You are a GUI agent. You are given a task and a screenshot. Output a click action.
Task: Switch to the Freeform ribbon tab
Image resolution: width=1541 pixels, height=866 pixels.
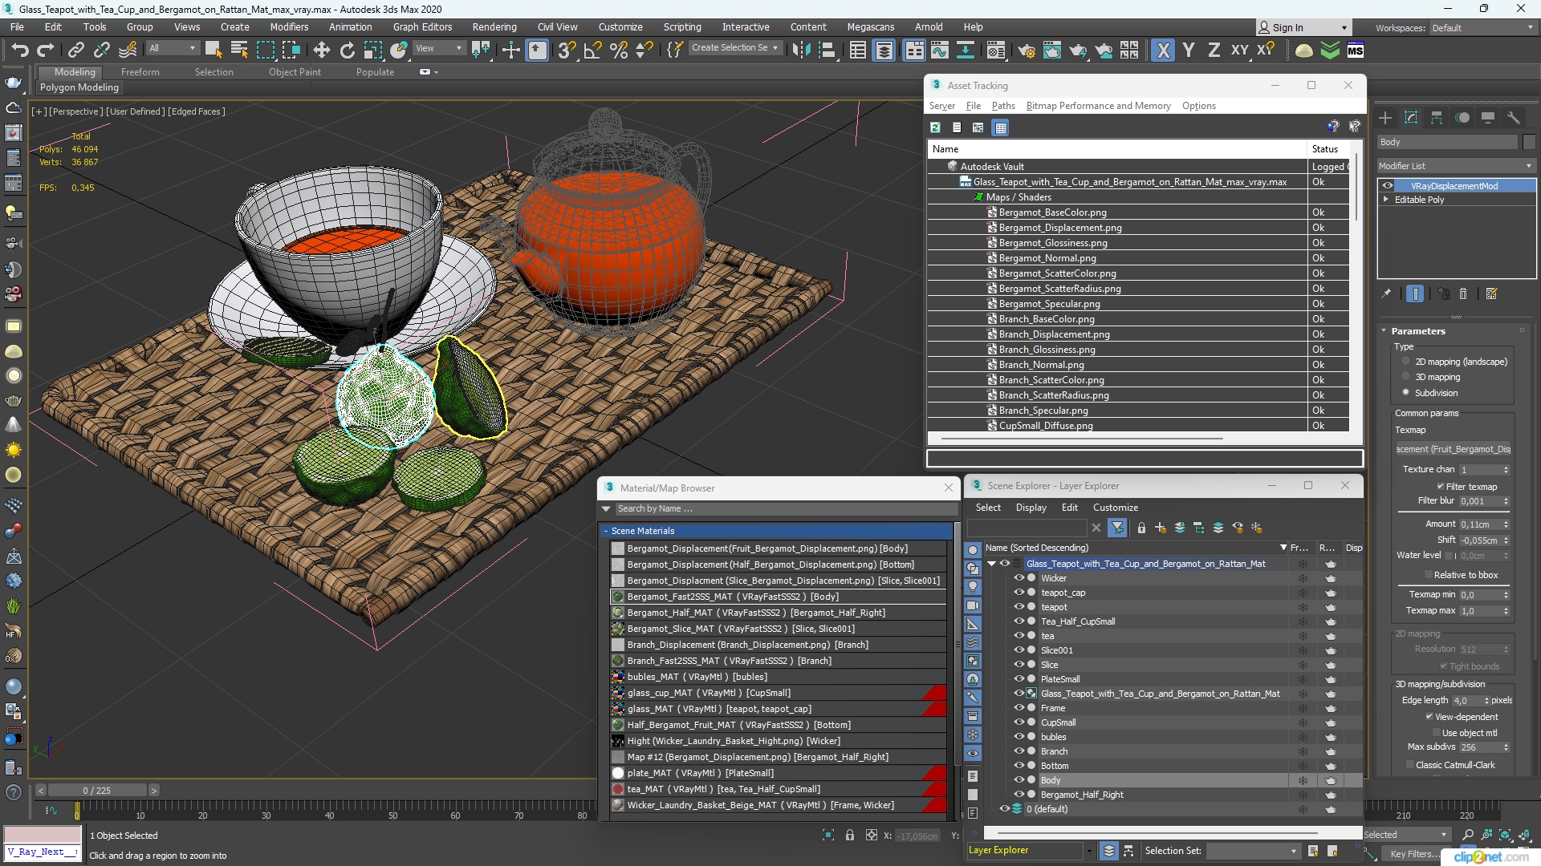point(140,72)
